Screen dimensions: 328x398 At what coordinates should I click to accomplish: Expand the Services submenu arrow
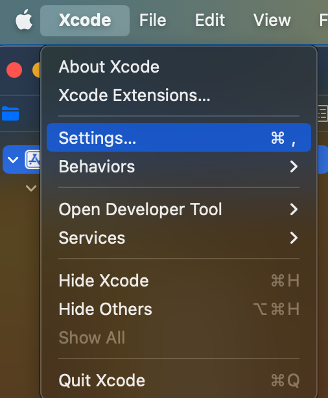pyautogui.click(x=294, y=238)
